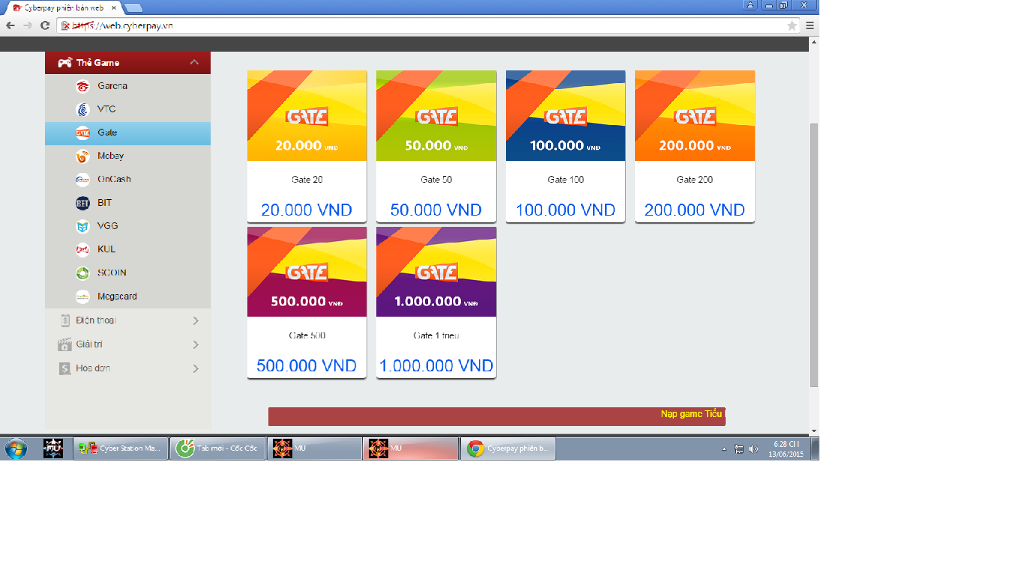
Task: Click the browser forward arrow
Action: [x=28, y=25]
